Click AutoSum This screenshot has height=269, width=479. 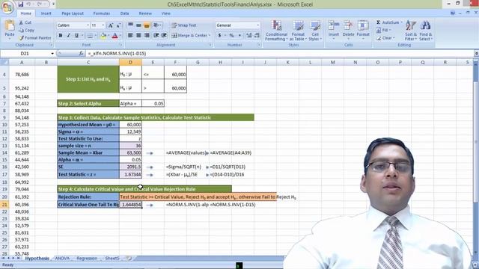click(388, 22)
